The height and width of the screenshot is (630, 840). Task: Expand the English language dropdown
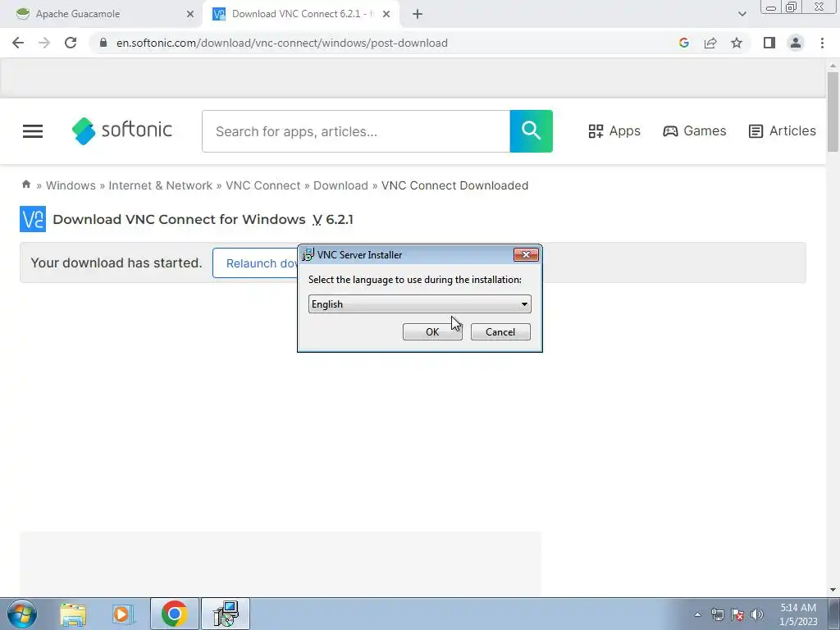(419, 304)
